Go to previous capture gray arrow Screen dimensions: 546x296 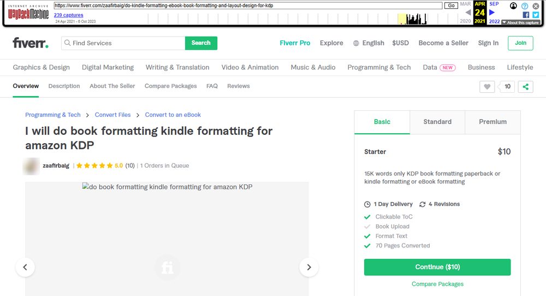pyautogui.click(x=468, y=12)
